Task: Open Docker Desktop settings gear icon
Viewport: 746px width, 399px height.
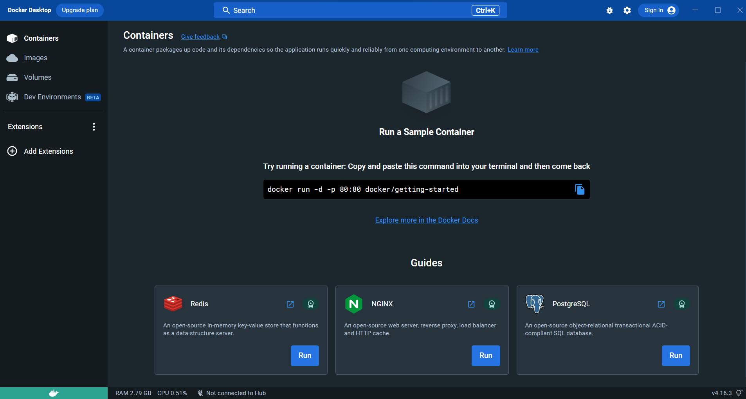Action: pyautogui.click(x=627, y=10)
